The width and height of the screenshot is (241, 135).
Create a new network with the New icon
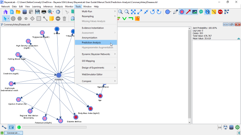point(12,12)
